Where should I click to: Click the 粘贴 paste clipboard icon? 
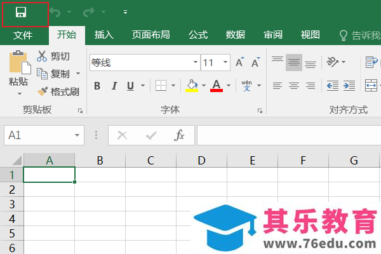point(20,62)
